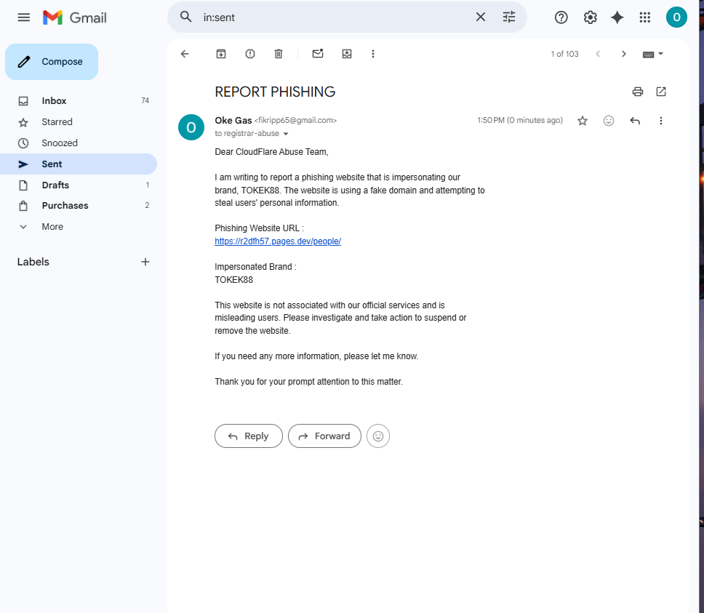Click the sender address fikripp65@gmail.com
This screenshot has height=613, width=704.
295,120
